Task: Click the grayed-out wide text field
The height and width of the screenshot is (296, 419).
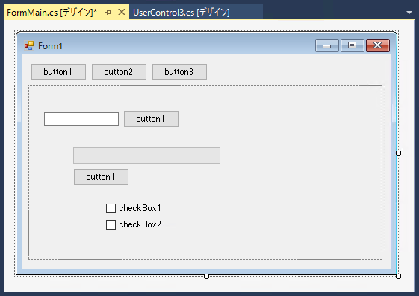Action: point(146,155)
